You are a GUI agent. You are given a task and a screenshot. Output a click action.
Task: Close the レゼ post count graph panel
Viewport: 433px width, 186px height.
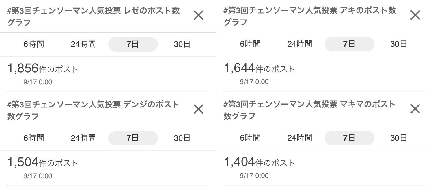pyautogui.click(x=199, y=16)
